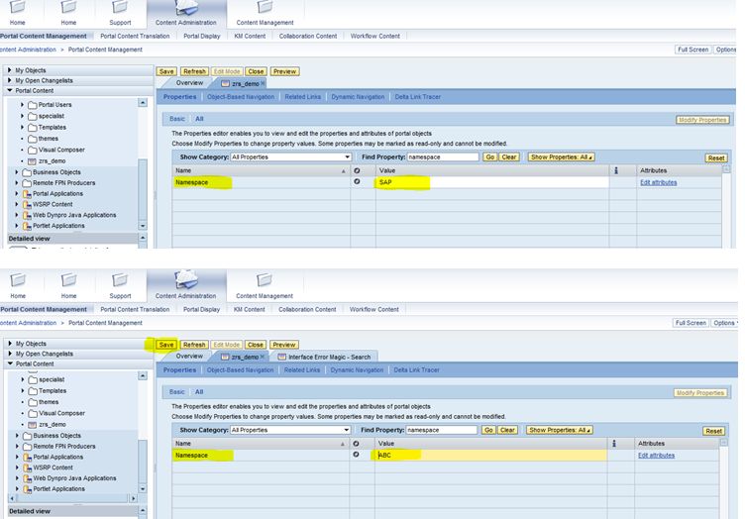
Task: Open Edit attributes link in lower table
Action: pos(656,456)
